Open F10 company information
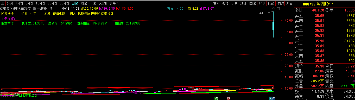This screenshot has width=355, height=100. tap(262, 3)
